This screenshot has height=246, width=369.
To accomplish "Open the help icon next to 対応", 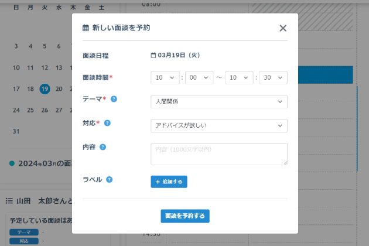I will pos(107,123).
